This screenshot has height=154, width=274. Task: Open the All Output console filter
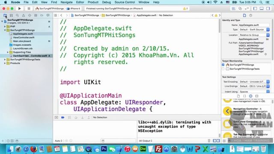[146, 141]
